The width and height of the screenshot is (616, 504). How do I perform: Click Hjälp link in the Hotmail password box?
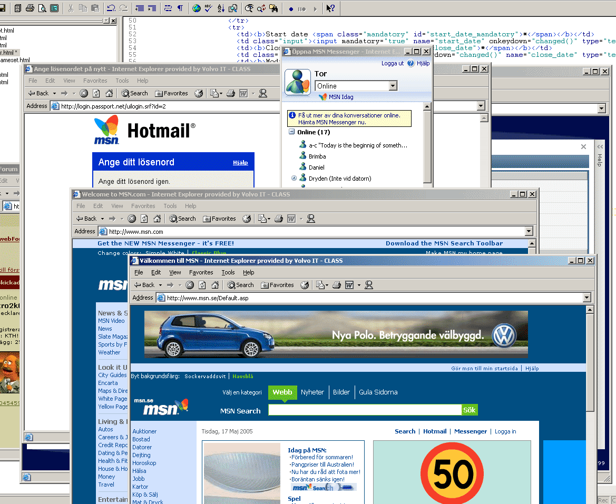click(240, 163)
